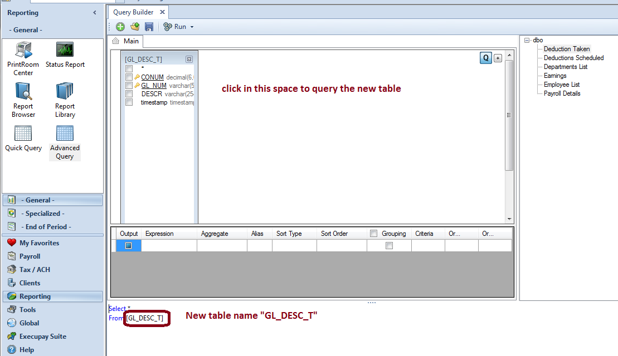The width and height of the screenshot is (618, 356).
Task: Collapse the Reporting side panel
Action: pos(95,12)
